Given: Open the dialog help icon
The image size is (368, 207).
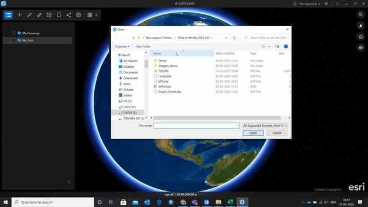Looking at the screenshot, I should [286, 47].
